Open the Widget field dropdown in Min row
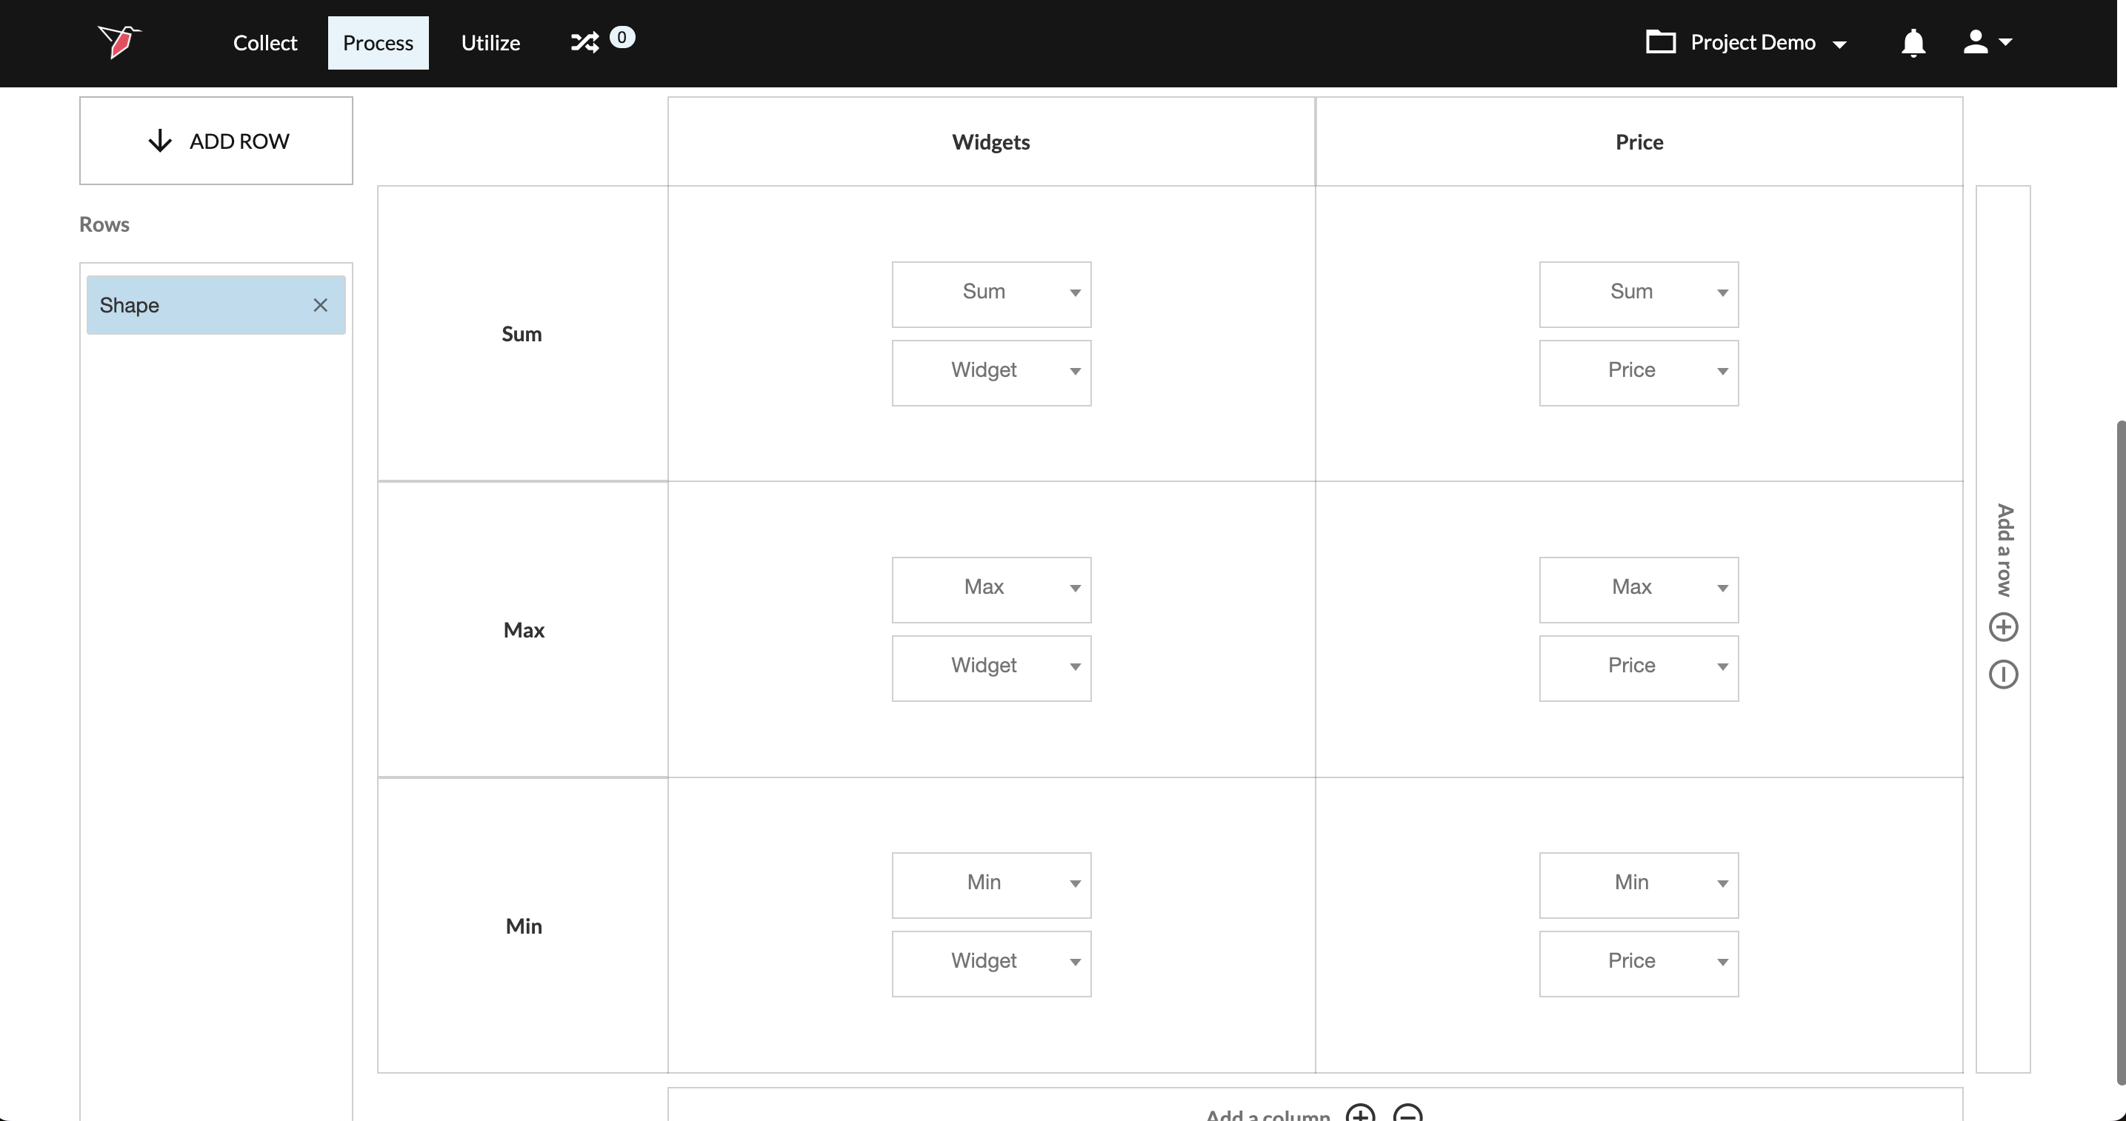Viewport: 2126px width, 1121px height. click(990, 963)
